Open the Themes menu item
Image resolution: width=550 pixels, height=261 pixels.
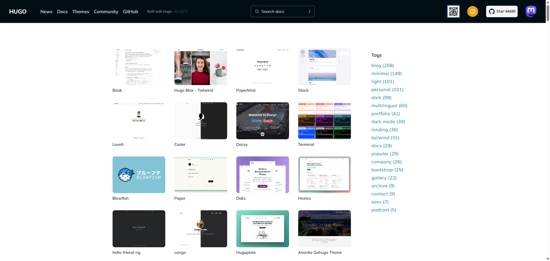[x=80, y=11]
